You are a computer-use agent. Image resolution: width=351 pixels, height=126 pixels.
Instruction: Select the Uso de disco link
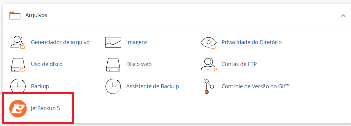point(47,64)
